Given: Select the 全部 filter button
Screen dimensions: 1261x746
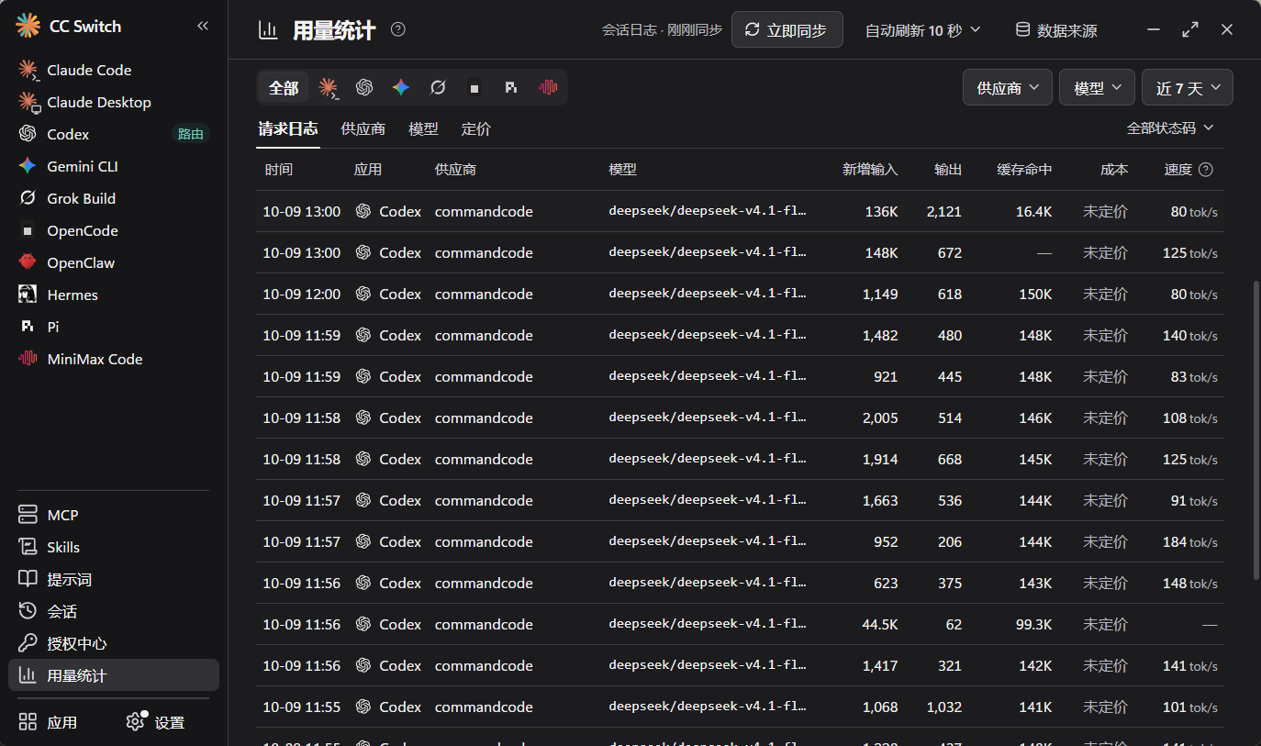Looking at the screenshot, I should pyautogui.click(x=284, y=88).
